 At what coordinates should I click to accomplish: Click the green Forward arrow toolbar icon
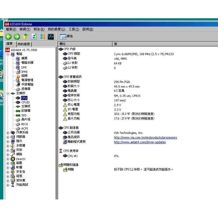17,37
